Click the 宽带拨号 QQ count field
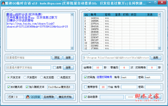This screenshot has height=106, width=168. coord(103,87)
